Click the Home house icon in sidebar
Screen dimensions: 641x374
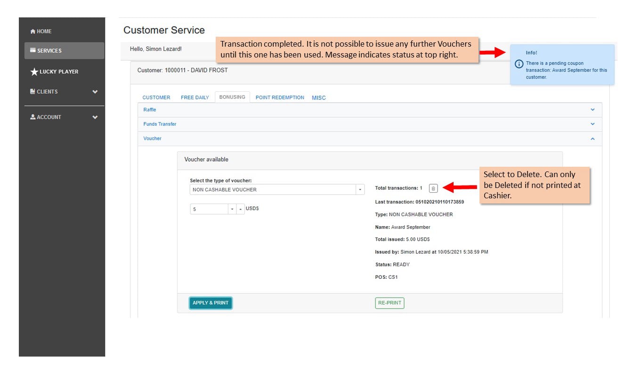32,32
